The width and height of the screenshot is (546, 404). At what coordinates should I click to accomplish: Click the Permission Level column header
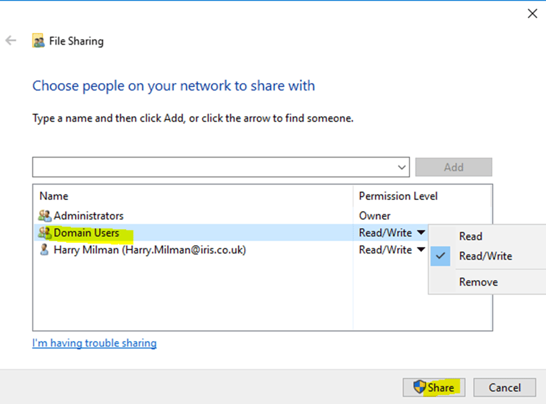[x=398, y=196]
